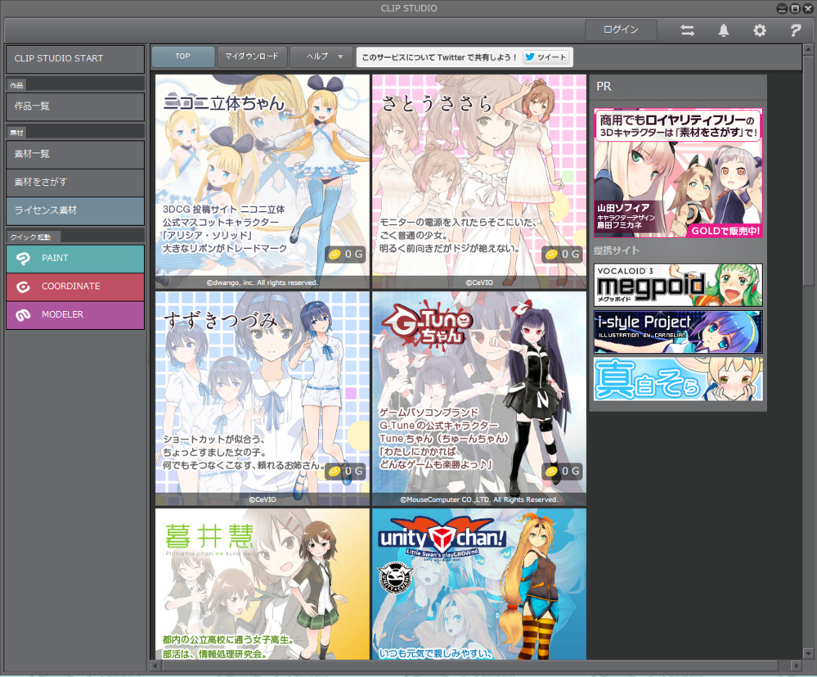The height and width of the screenshot is (677, 817).
Task: Open the unity-chan character card
Action: [x=479, y=584]
